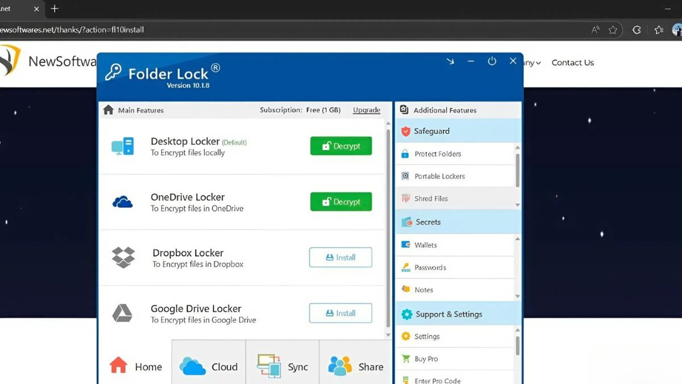This screenshot has height=384, width=682.
Task: Open the Wallets feature
Action: 425,245
